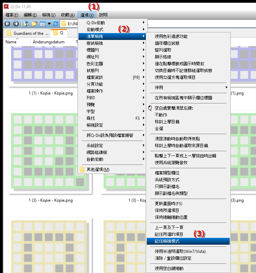Choose 全選 for double-click action
The width and height of the screenshot is (256, 273).
pos(188,129)
